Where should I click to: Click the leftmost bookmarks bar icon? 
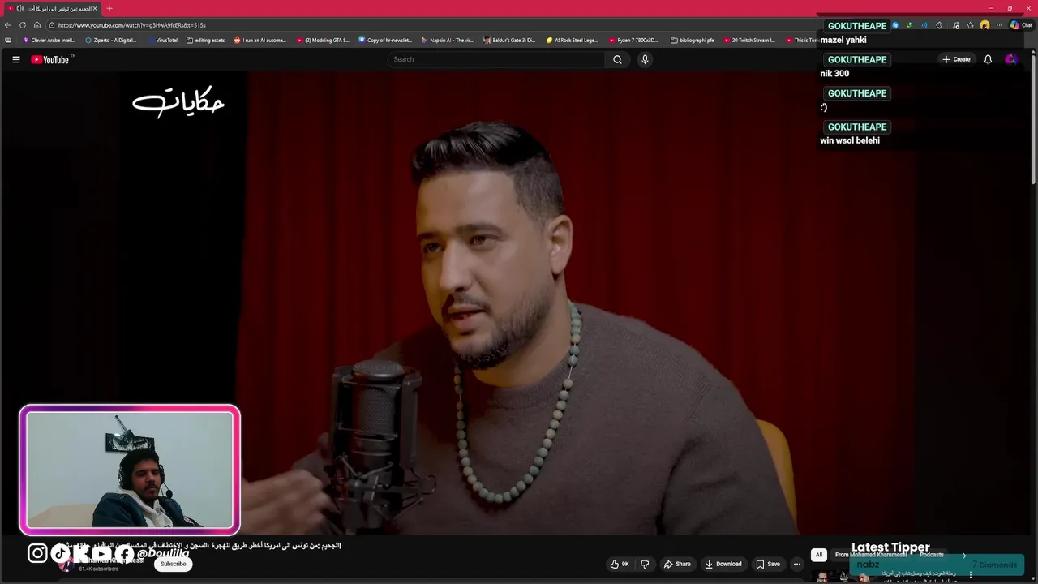tap(8, 40)
